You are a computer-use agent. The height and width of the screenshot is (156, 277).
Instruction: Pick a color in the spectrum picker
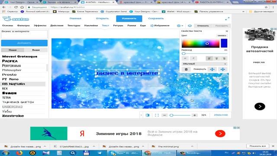tap(200, 43)
